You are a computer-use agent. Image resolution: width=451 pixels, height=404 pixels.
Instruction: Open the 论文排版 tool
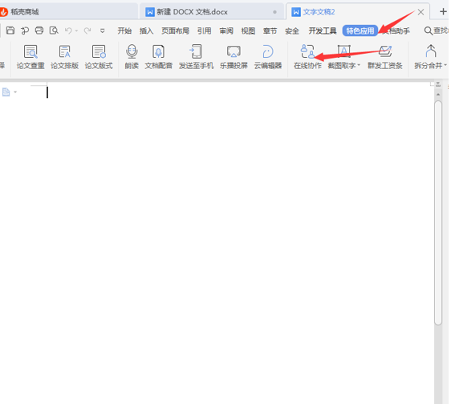click(x=64, y=57)
